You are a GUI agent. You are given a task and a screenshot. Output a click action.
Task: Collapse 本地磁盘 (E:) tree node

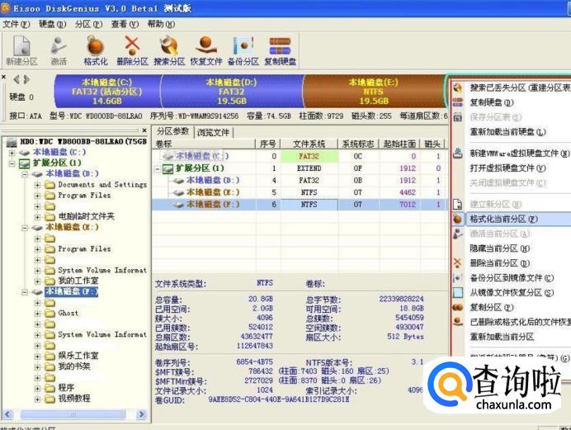[x=25, y=228]
